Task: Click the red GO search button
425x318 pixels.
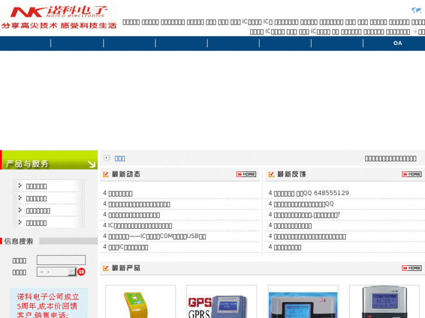Action: tap(81, 272)
